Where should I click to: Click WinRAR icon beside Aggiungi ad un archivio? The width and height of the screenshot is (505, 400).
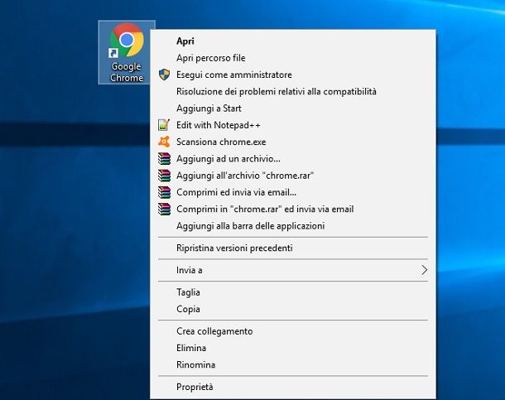[164, 158]
